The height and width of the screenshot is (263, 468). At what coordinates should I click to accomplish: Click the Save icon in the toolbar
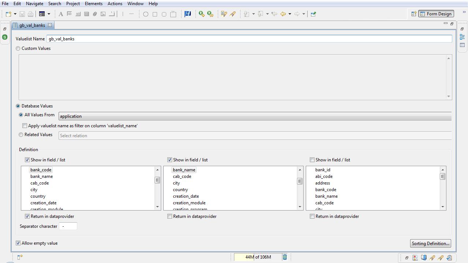pos(21,14)
